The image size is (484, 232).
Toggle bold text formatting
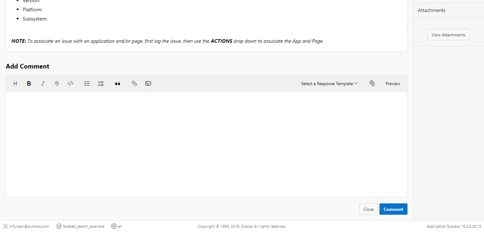click(x=29, y=84)
